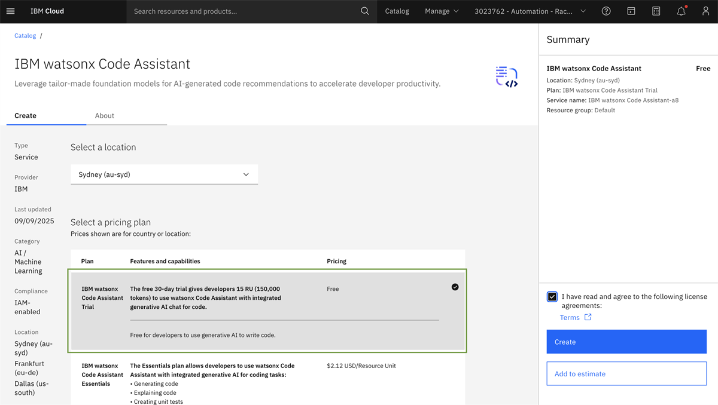Select the IBM watsonx Code Assistant Trial plan
The height and width of the screenshot is (405, 718).
coord(268,312)
